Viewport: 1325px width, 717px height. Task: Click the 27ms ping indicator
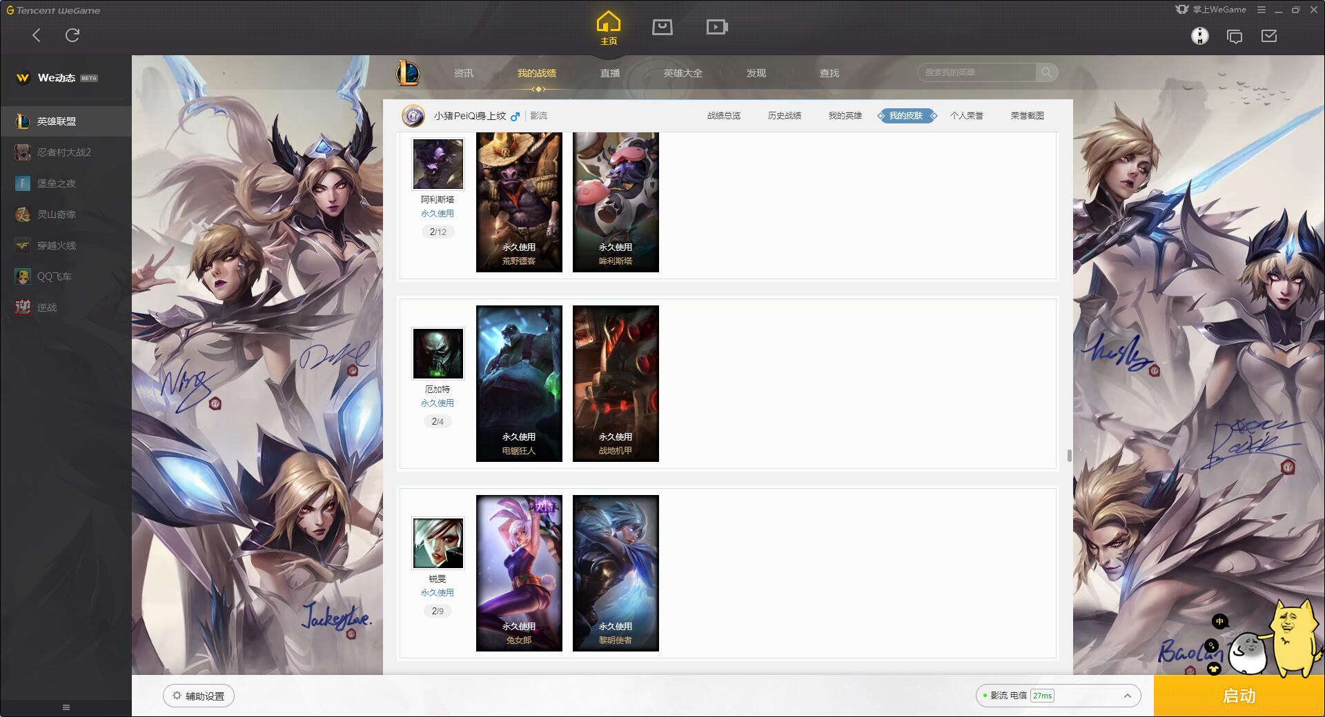tap(1042, 696)
